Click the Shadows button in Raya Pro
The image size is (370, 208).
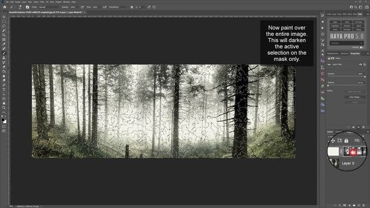tap(347, 25)
